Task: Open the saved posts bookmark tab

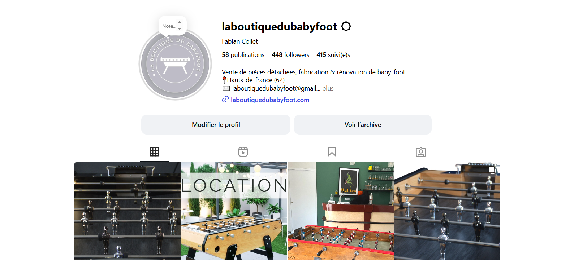Action: (332, 152)
